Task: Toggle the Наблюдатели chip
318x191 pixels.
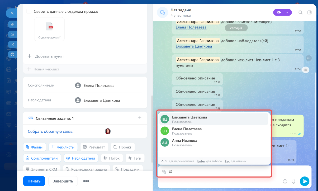Action: pyautogui.click(x=81, y=158)
